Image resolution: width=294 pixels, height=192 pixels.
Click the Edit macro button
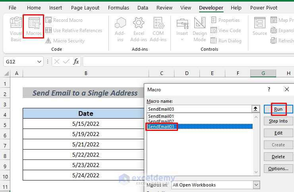278,133
